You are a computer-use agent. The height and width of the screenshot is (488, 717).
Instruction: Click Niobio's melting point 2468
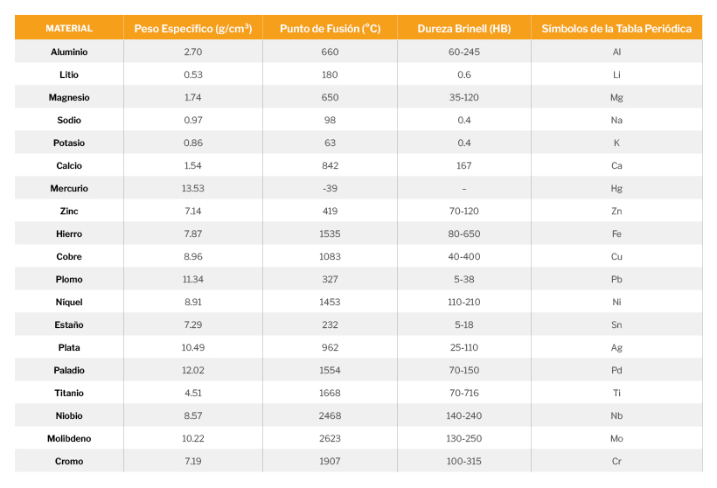(330, 416)
